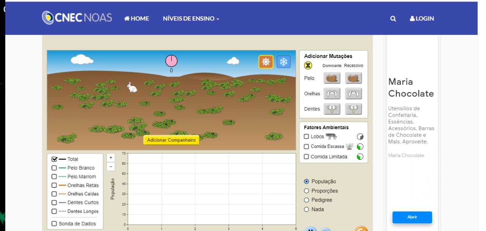Click the tough food plant icon
The width and height of the screenshot is (486, 231).
coord(350,147)
